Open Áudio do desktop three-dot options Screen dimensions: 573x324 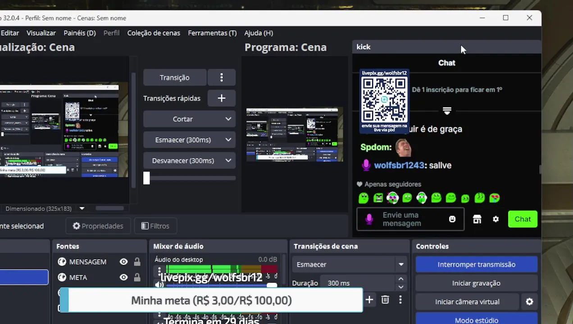point(159,271)
